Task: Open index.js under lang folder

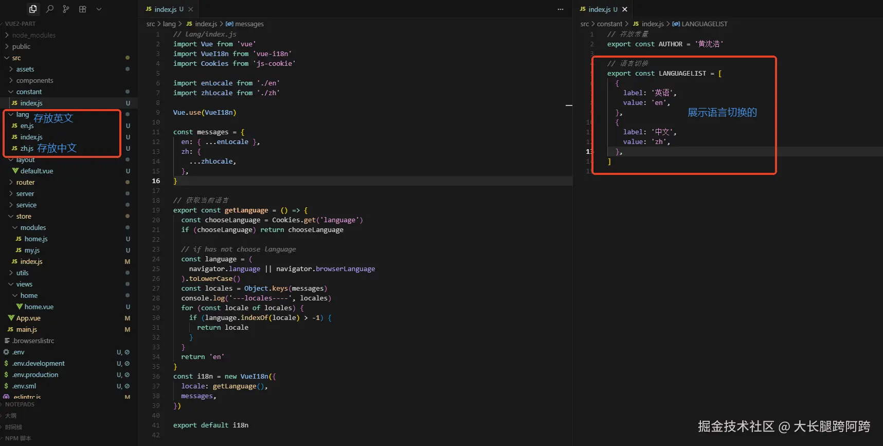Action: [69, 137]
